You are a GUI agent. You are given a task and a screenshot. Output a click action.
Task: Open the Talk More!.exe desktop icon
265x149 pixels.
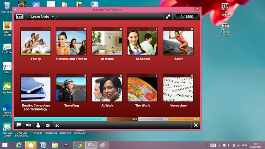225,10
